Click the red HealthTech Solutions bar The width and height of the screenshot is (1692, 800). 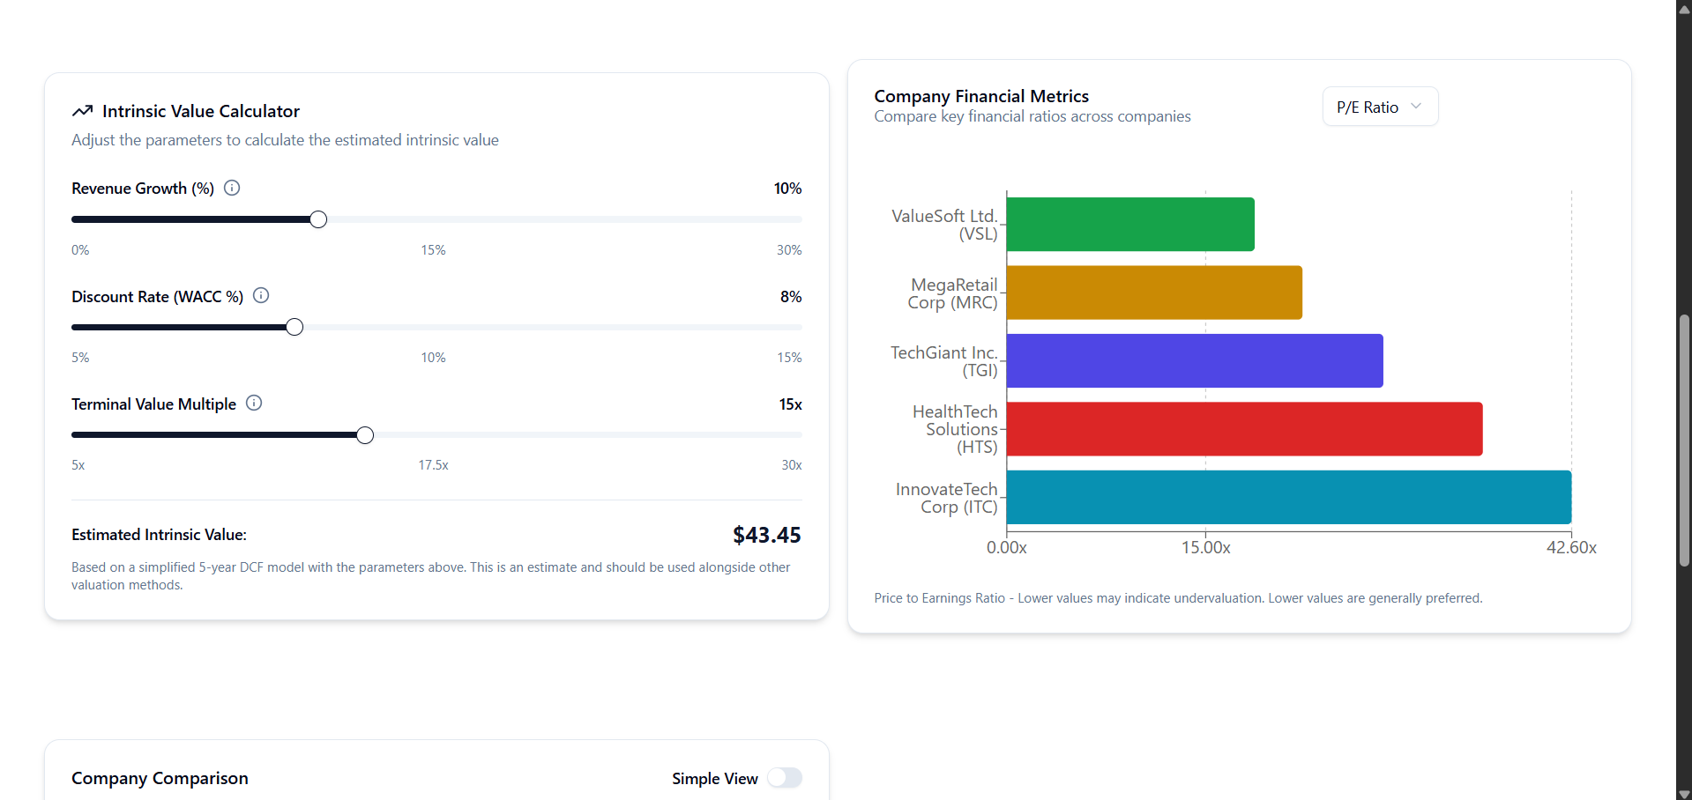click(x=1243, y=429)
